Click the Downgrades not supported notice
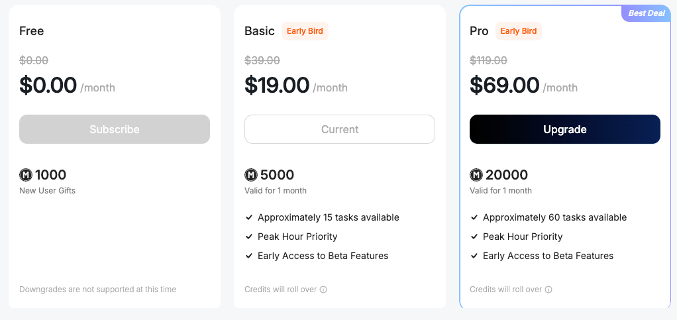This screenshot has height=320, width=677. point(98,290)
